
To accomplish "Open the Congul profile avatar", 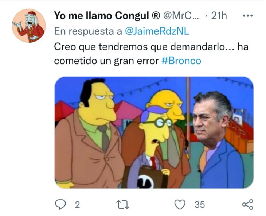I will [x=29, y=26].
